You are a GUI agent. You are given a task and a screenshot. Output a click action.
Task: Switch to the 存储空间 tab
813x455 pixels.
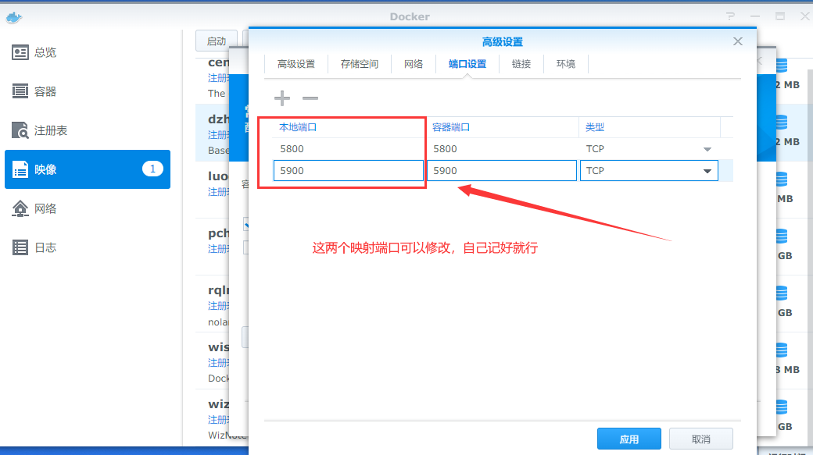[360, 64]
